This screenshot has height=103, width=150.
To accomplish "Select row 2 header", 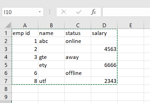I will click(x=6, y=41).
